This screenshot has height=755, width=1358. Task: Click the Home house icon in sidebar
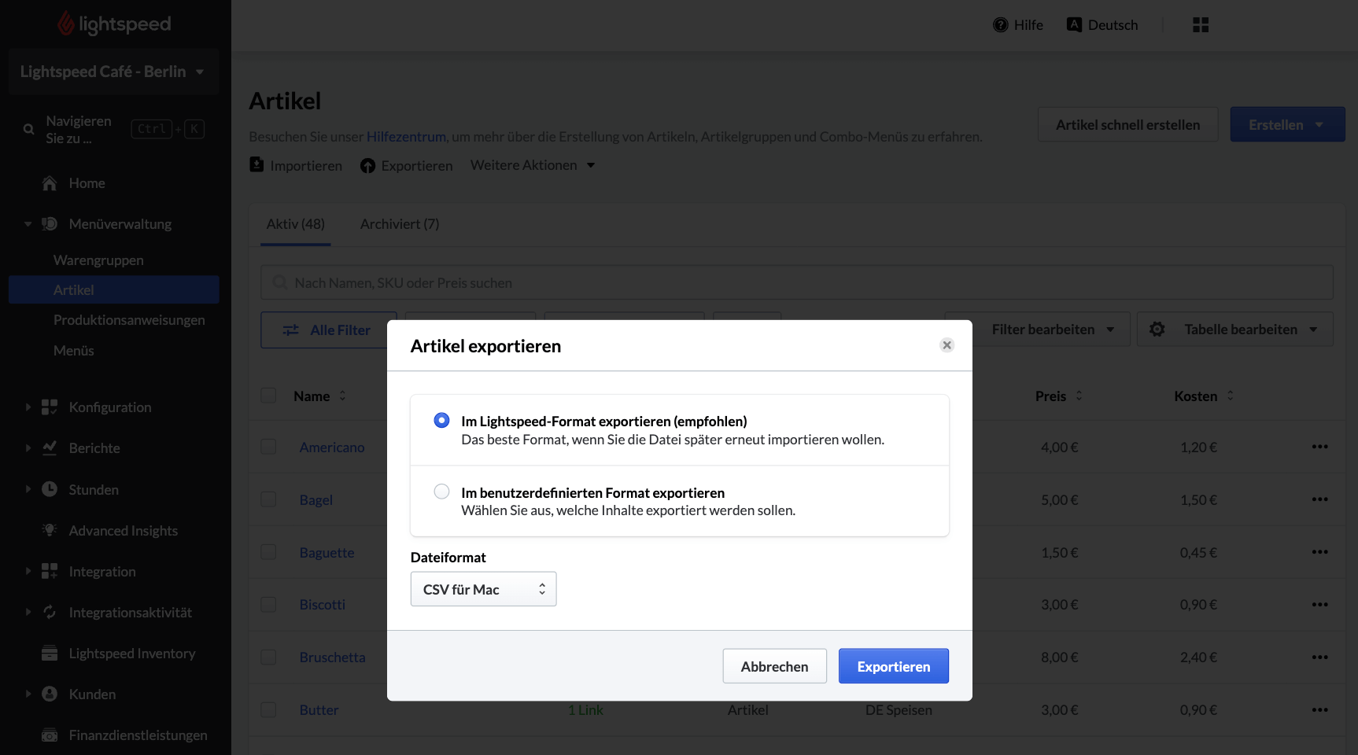50,183
